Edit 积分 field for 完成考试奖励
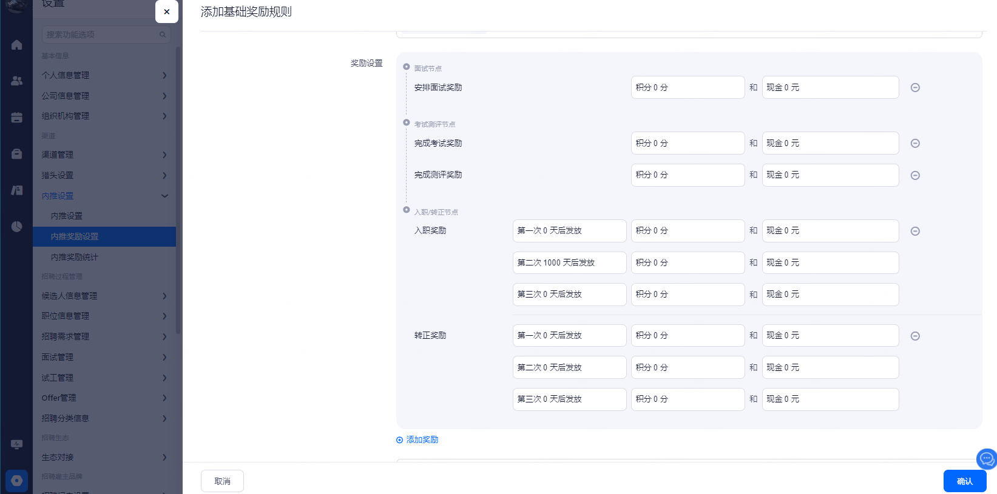The width and height of the screenshot is (997, 494). point(688,143)
